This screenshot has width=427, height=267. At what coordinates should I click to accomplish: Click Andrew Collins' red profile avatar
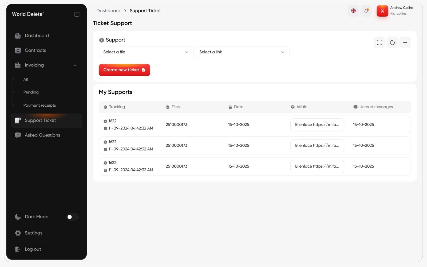tap(382, 11)
